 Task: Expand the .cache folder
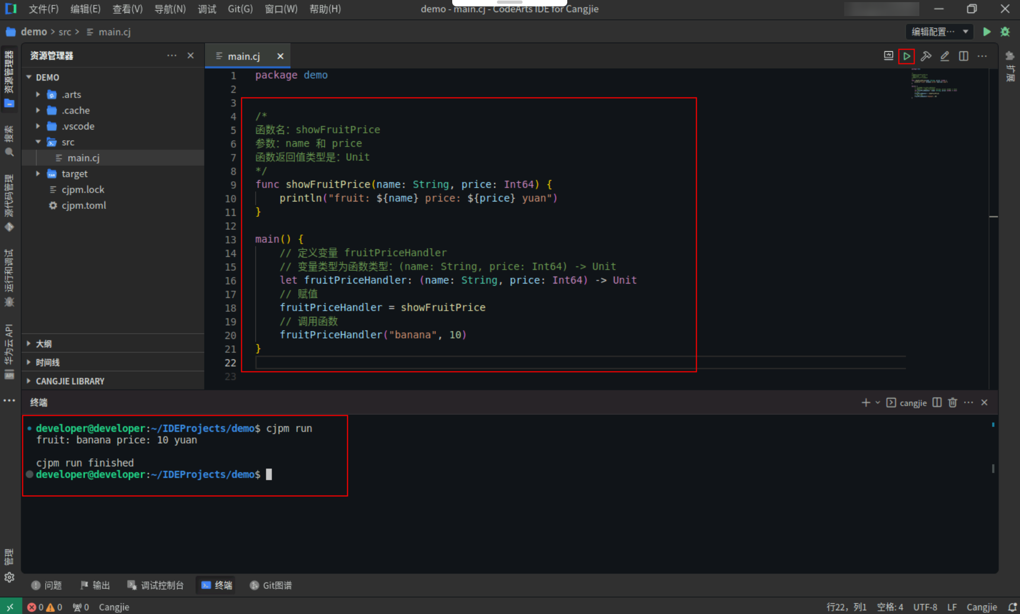coord(38,110)
